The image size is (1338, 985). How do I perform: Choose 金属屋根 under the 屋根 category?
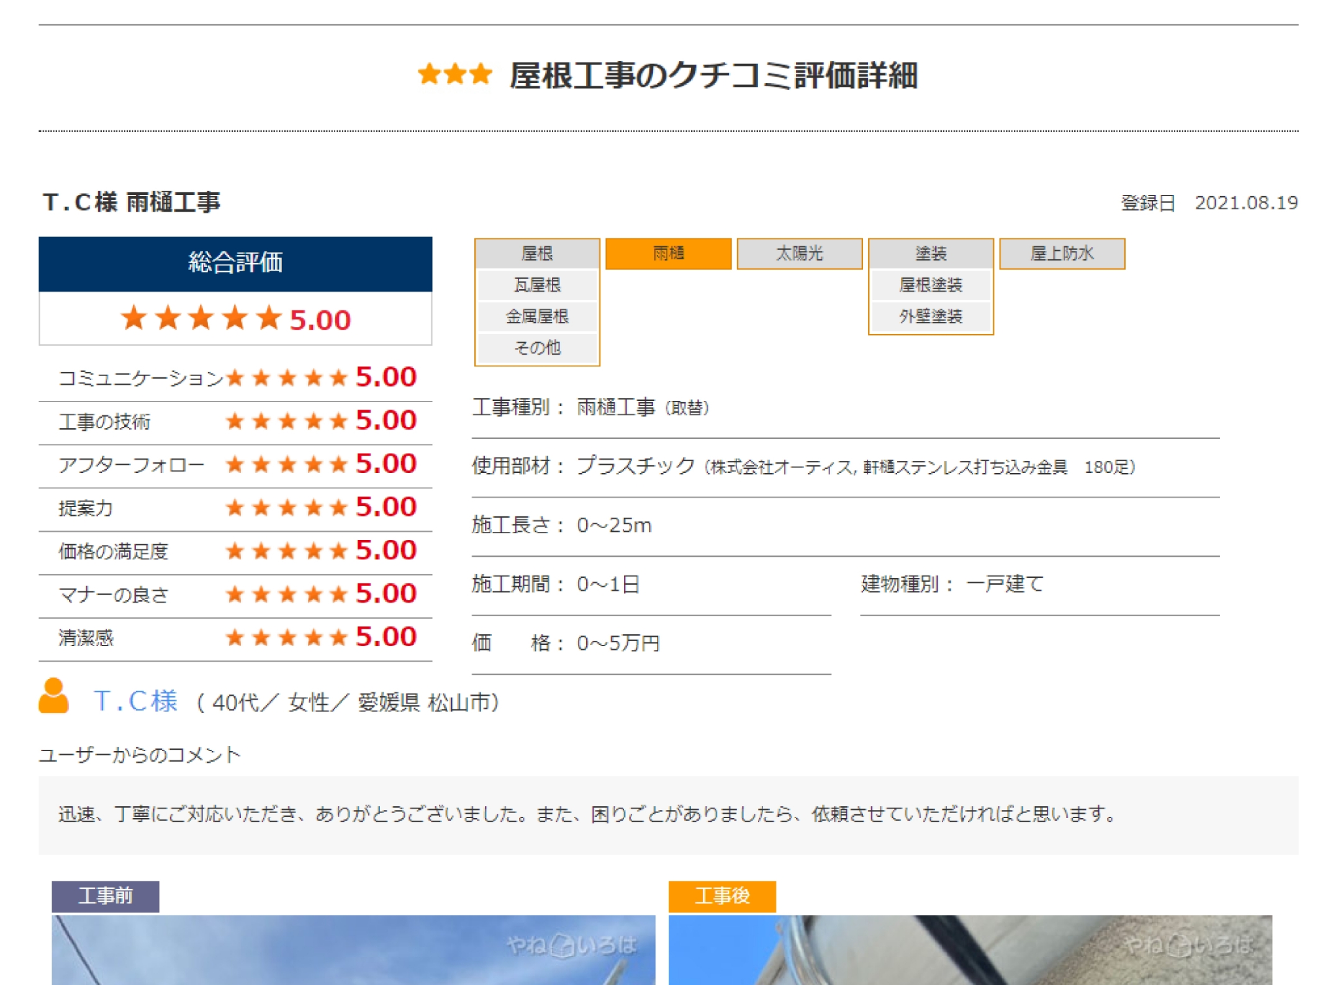click(537, 317)
